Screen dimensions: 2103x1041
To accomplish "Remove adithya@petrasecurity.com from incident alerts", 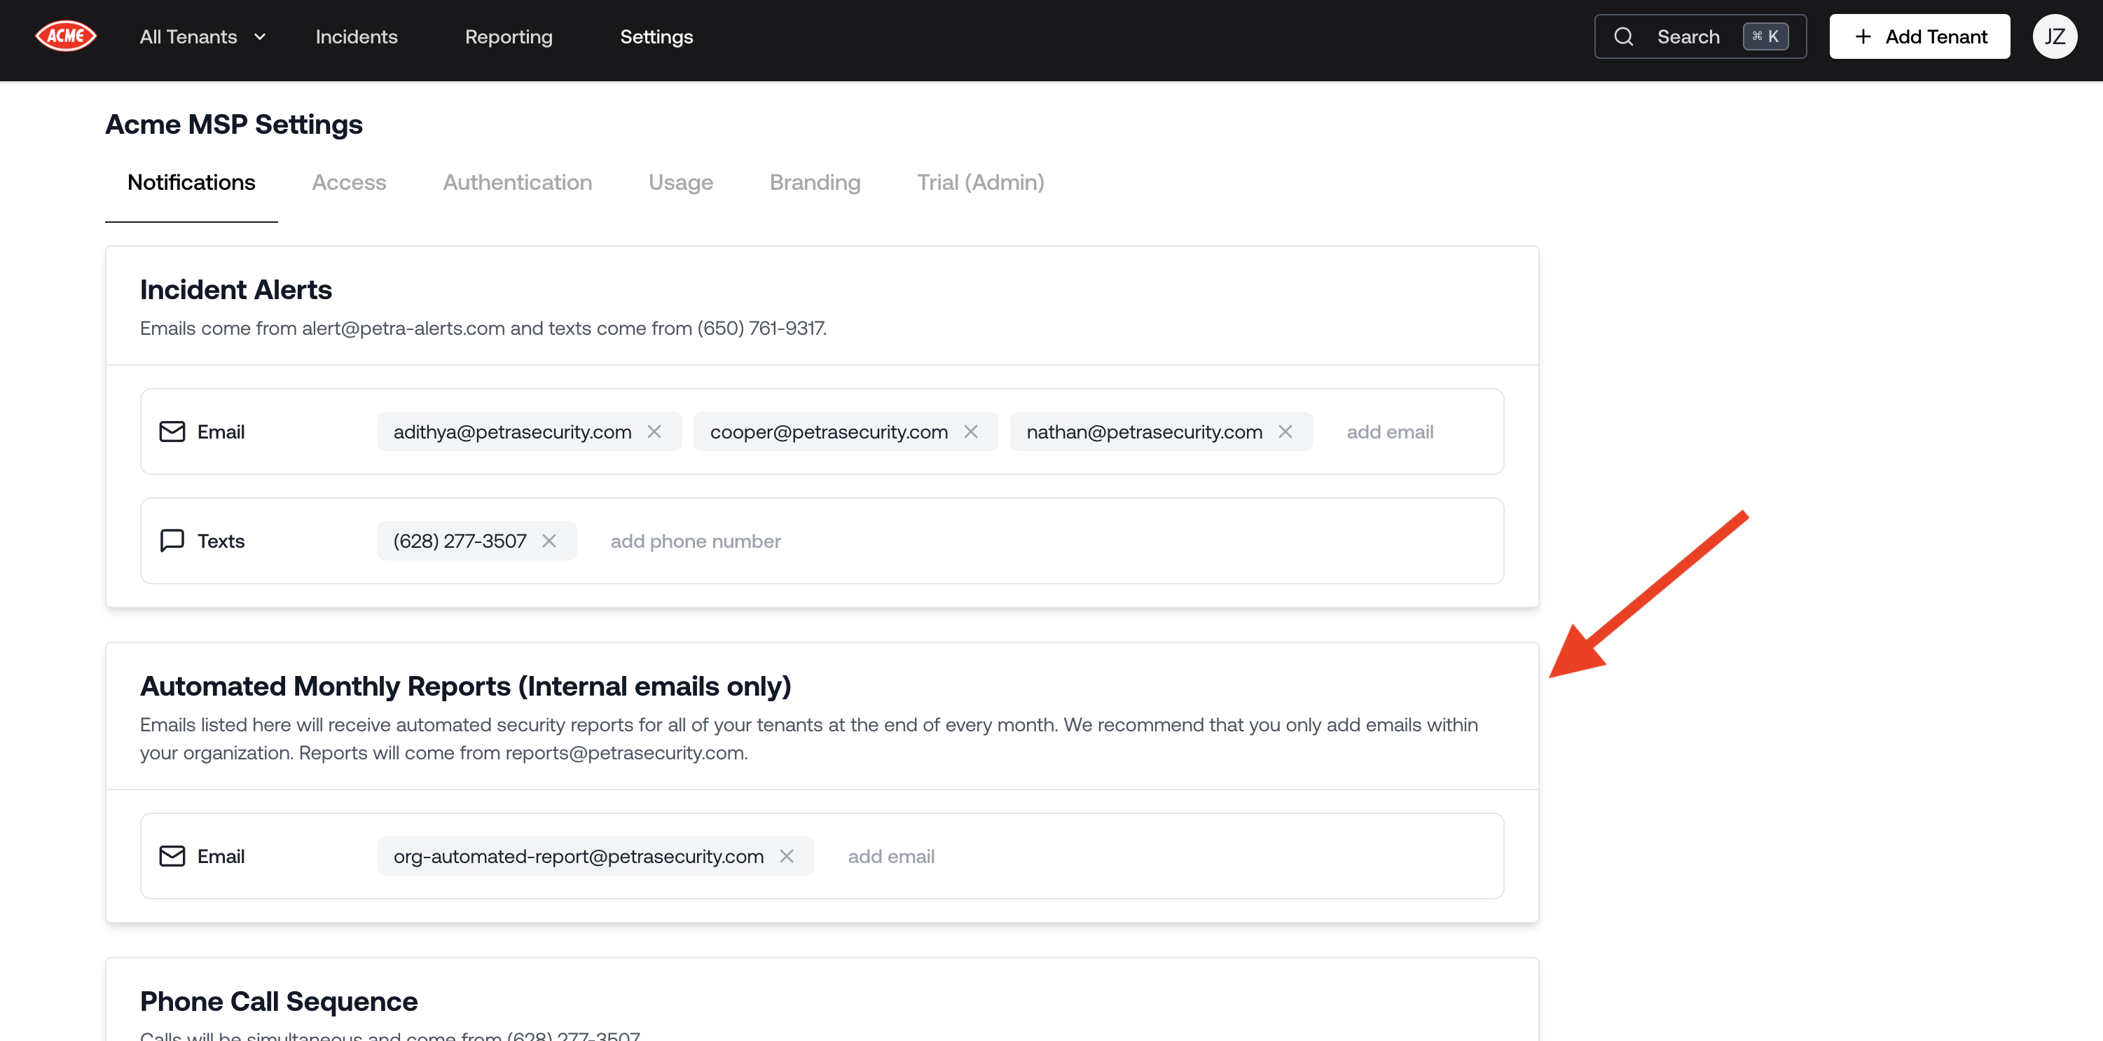I will click(654, 431).
